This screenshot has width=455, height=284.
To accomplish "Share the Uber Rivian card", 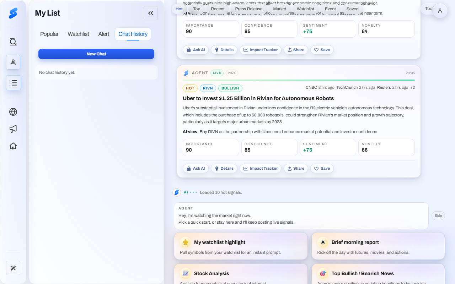I will [296, 168].
